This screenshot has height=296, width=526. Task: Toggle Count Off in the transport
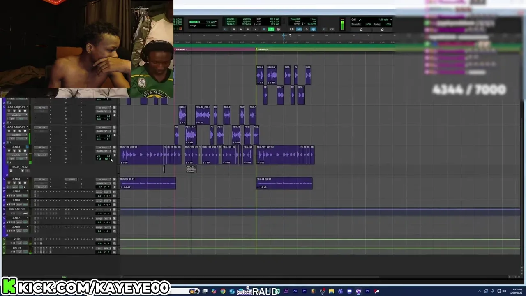[x=295, y=19]
